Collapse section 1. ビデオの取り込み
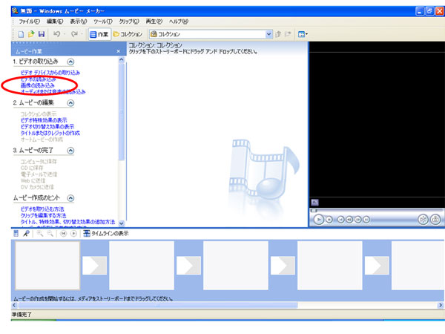 70,62
